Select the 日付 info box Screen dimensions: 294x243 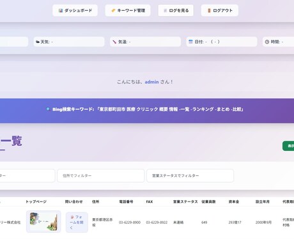pos(222,42)
